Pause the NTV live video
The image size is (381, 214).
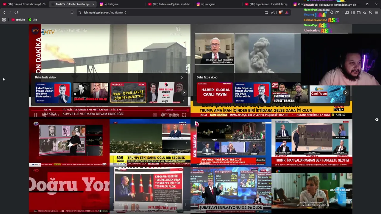click(x=36, y=115)
